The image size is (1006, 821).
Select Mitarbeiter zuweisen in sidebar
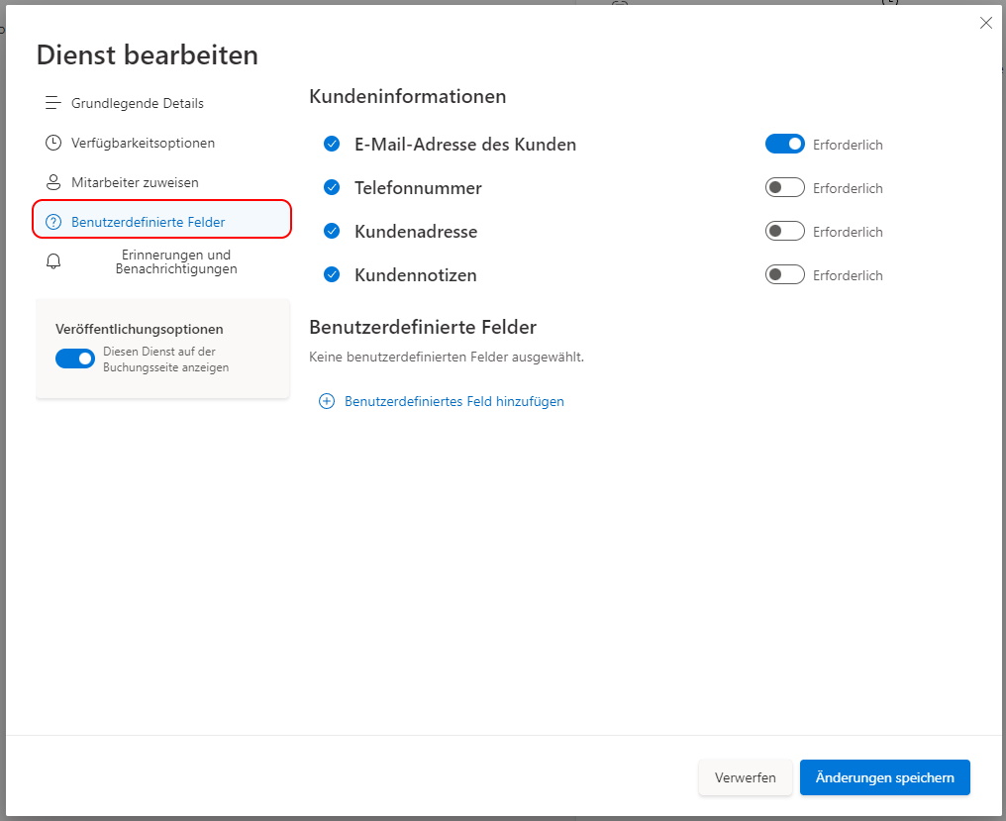coord(161,182)
